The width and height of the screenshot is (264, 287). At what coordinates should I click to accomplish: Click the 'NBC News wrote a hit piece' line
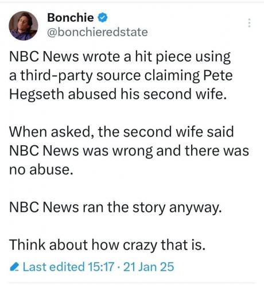(120, 57)
